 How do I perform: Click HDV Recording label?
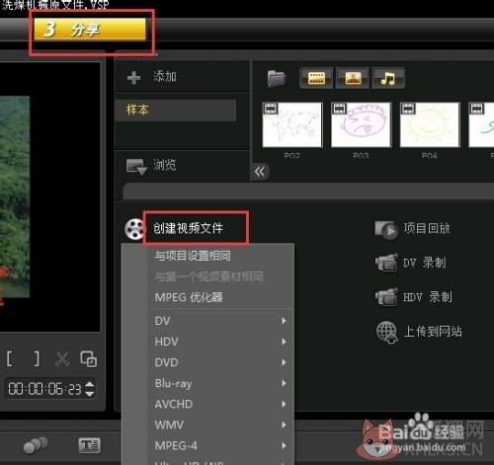(x=428, y=297)
